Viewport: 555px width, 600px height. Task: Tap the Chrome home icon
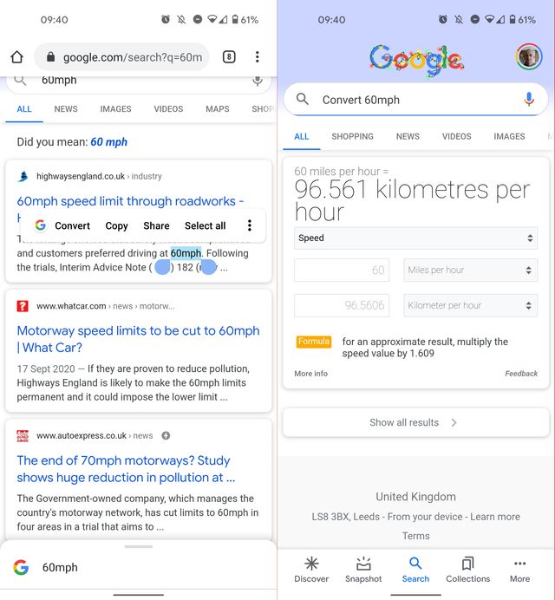(16, 57)
